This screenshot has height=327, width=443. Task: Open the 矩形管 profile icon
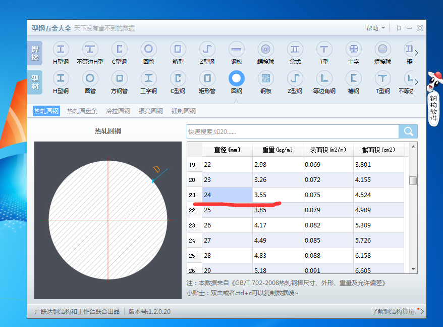(207, 82)
